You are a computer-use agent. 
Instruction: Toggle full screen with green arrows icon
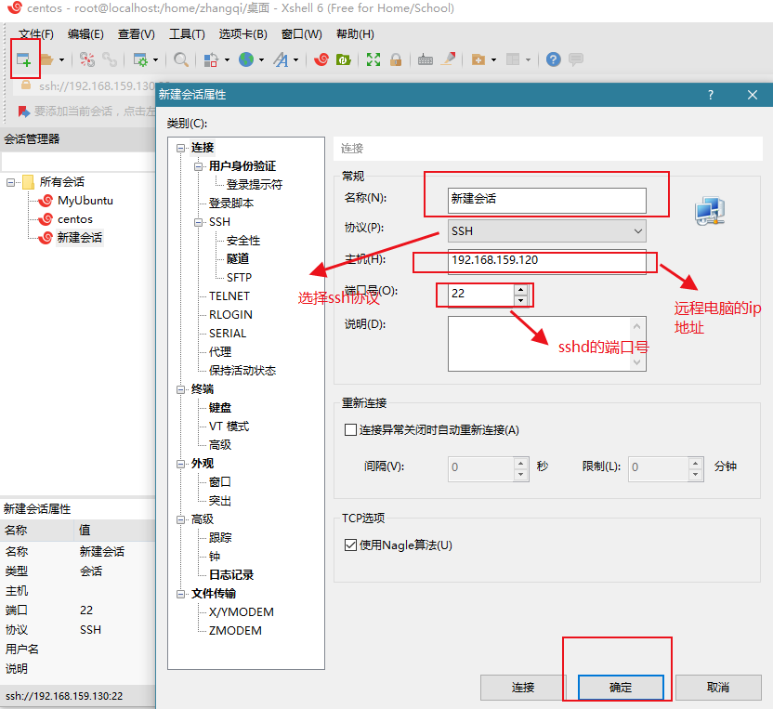[373, 59]
